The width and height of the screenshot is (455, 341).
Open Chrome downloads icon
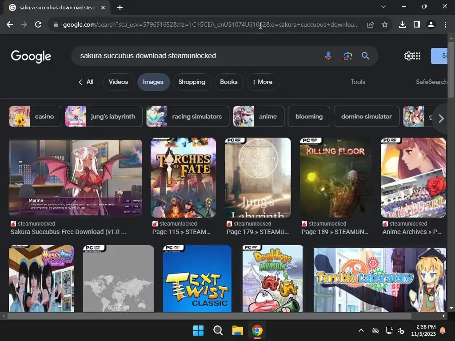tap(403, 25)
